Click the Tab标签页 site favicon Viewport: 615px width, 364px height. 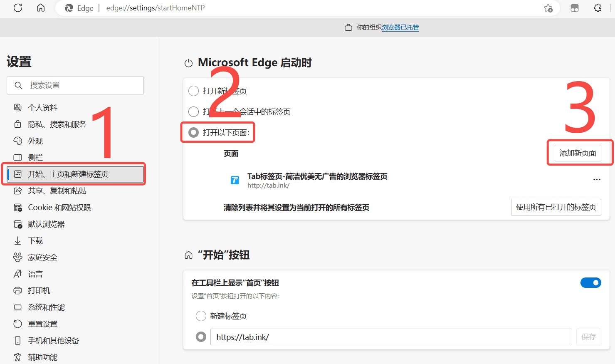(x=235, y=180)
